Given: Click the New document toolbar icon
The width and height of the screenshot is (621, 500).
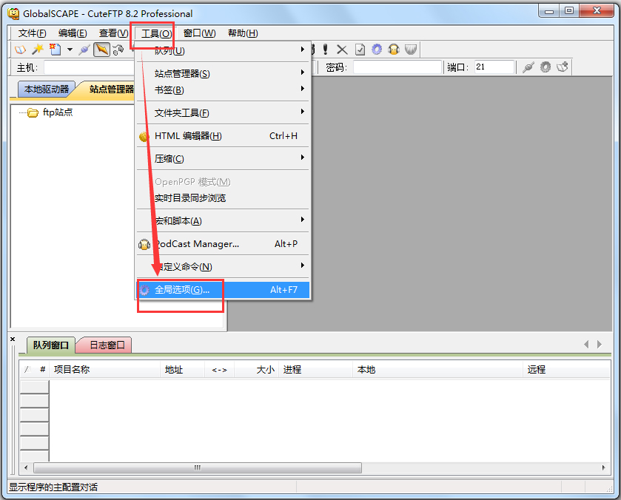Looking at the screenshot, I should point(55,50).
